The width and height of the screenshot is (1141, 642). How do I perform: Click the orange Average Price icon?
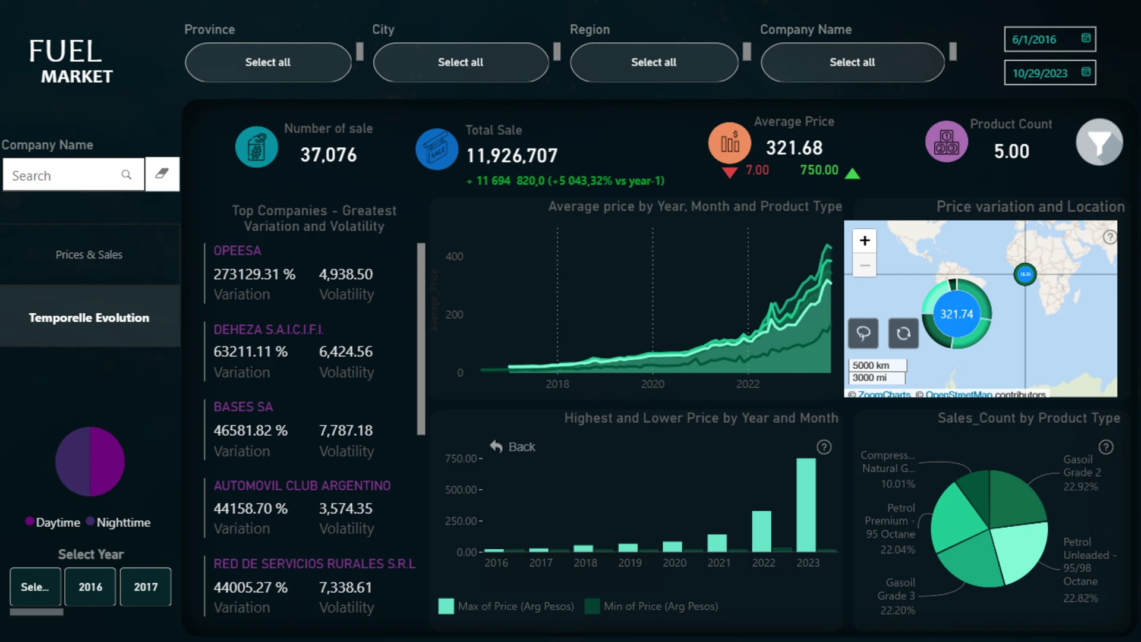[730, 143]
